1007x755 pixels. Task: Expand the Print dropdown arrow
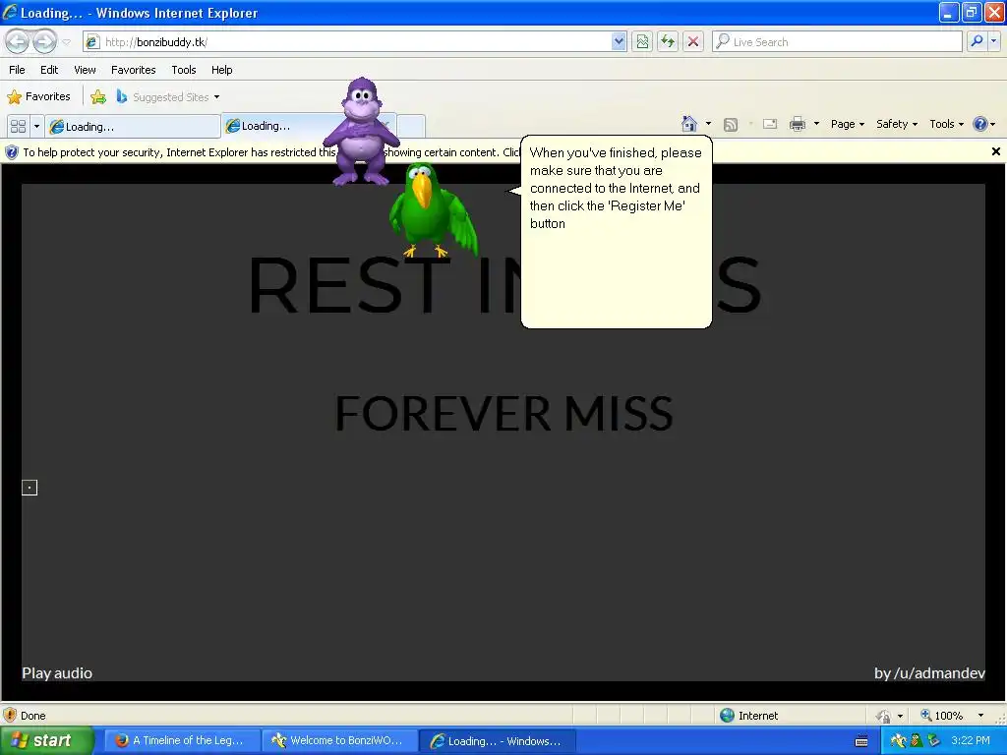pyautogui.click(x=816, y=124)
